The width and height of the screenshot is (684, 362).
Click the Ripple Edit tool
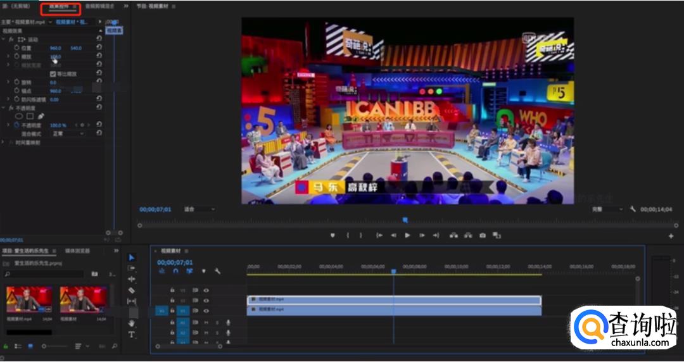pyautogui.click(x=132, y=279)
